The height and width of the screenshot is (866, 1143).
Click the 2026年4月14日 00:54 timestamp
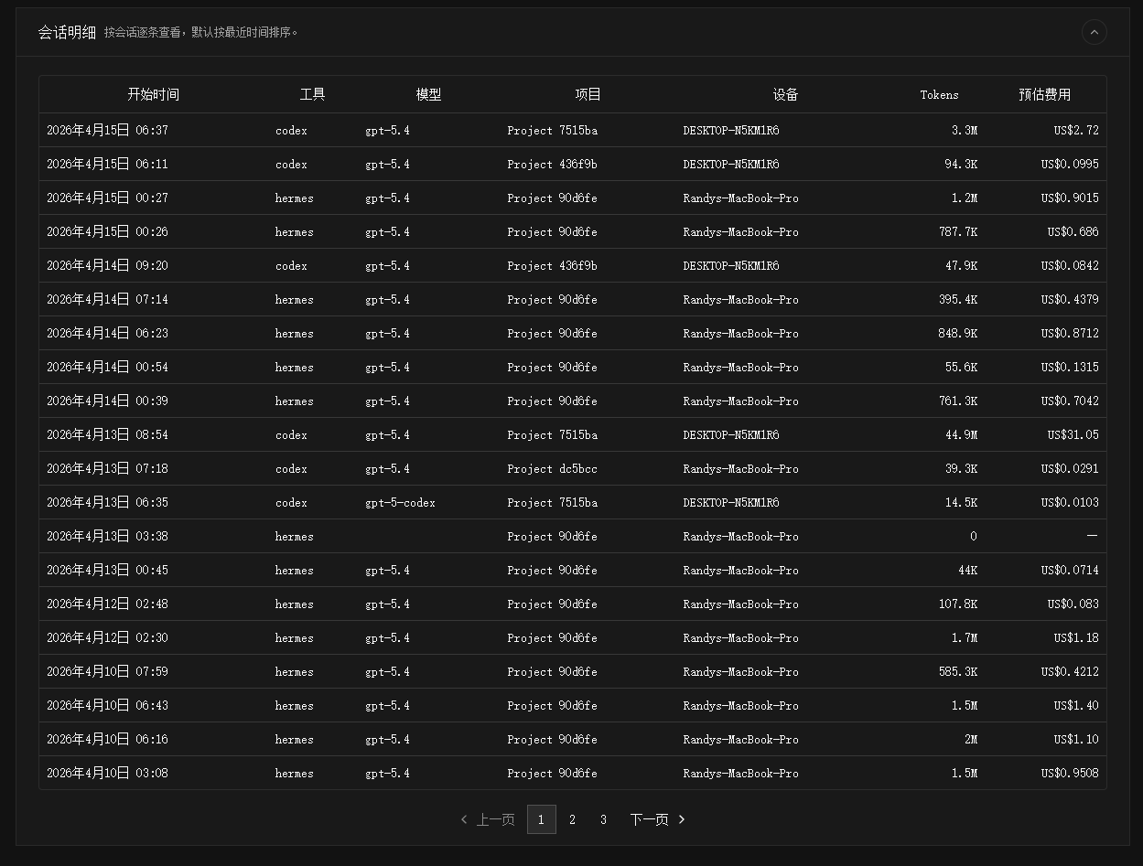[x=107, y=367]
